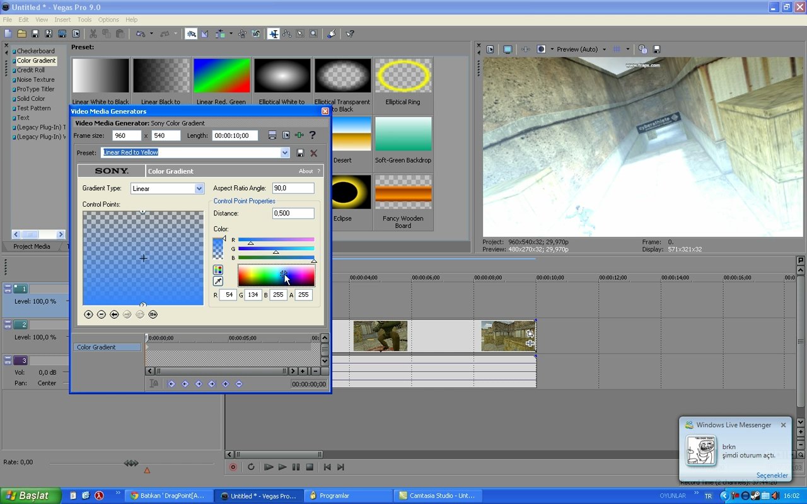The image size is (807, 504).
Task: Open Auto Ripple mode dropdown arrow
Action: coord(231,33)
